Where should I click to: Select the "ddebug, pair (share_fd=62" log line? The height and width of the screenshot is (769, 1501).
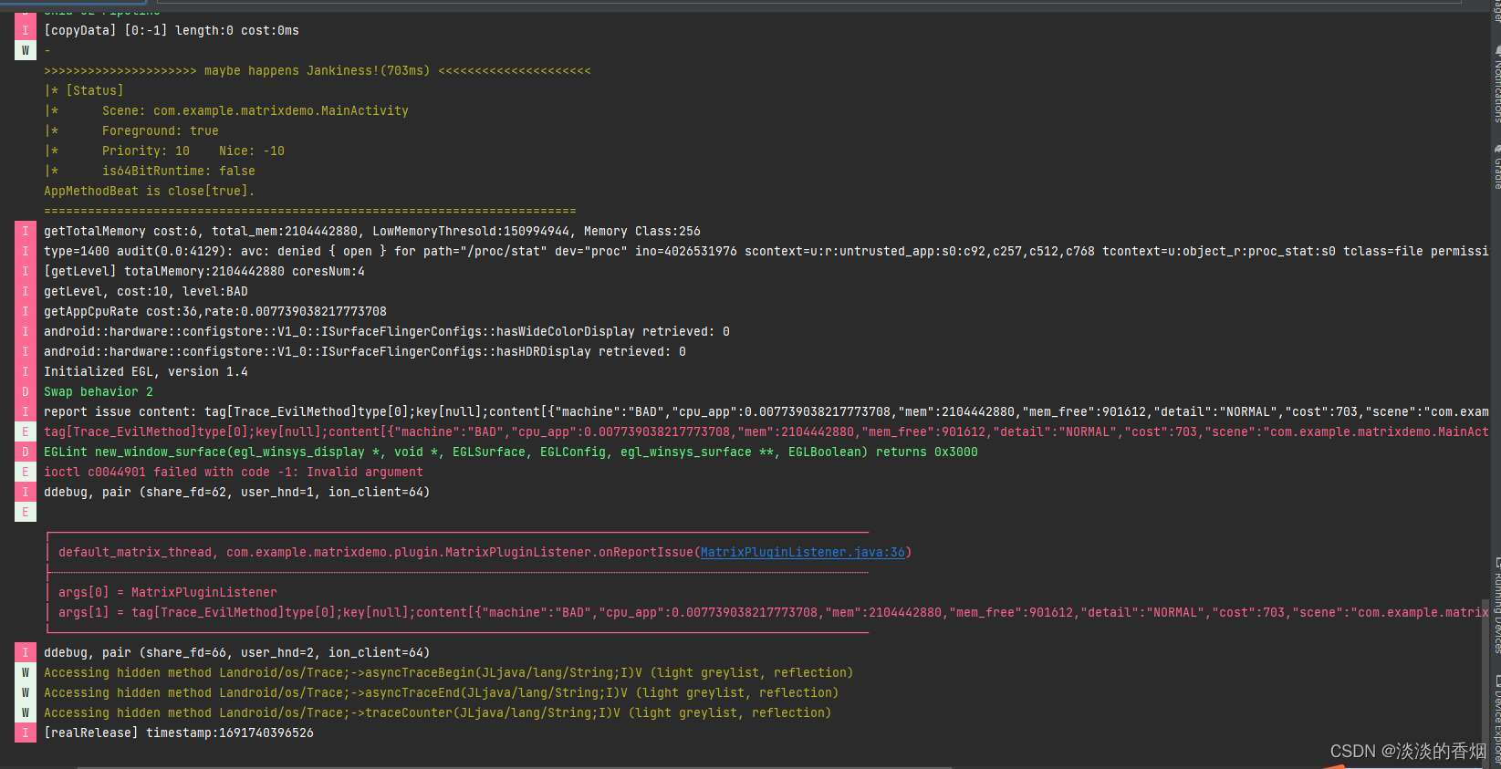[x=237, y=492]
